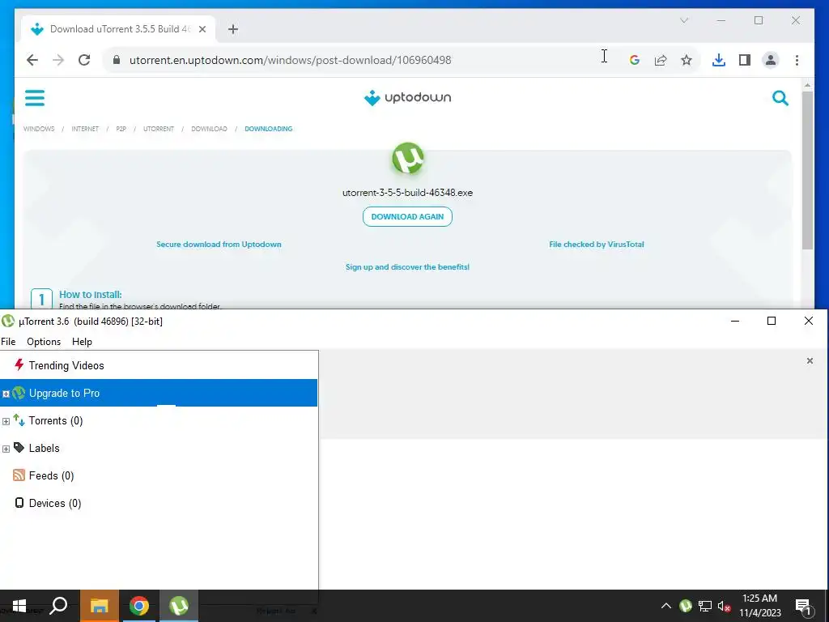This screenshot has height=622, width=829.
Task: Switch to Chrome on taskbar
Action: (x=139, y=606)
